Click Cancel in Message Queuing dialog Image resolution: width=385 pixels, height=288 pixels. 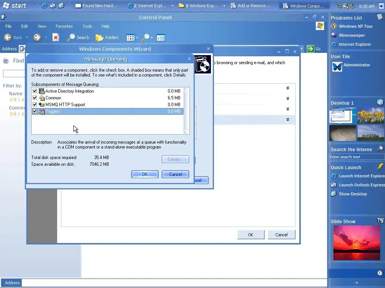pos(175,174)
